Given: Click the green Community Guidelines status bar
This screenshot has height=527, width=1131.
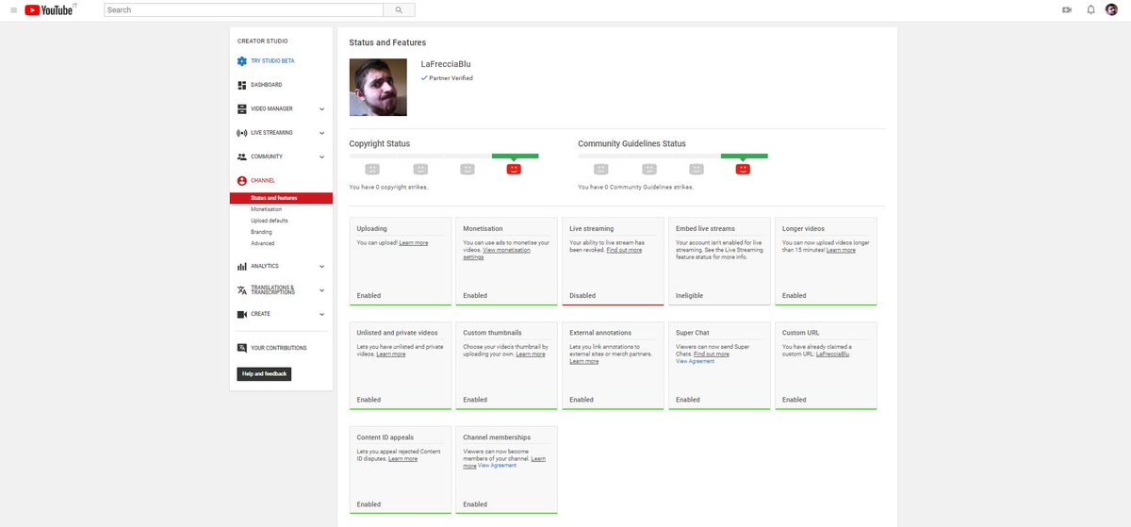Looking at the screenshot, I should pyautogui.click(x=745, y=156).
